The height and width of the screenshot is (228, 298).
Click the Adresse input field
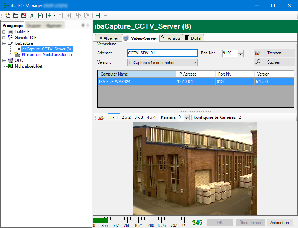[x=162, y=53]
